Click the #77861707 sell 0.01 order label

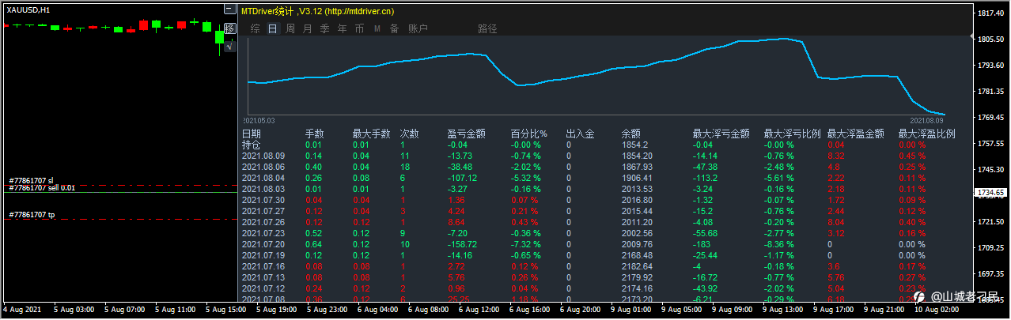pos(42,188)
